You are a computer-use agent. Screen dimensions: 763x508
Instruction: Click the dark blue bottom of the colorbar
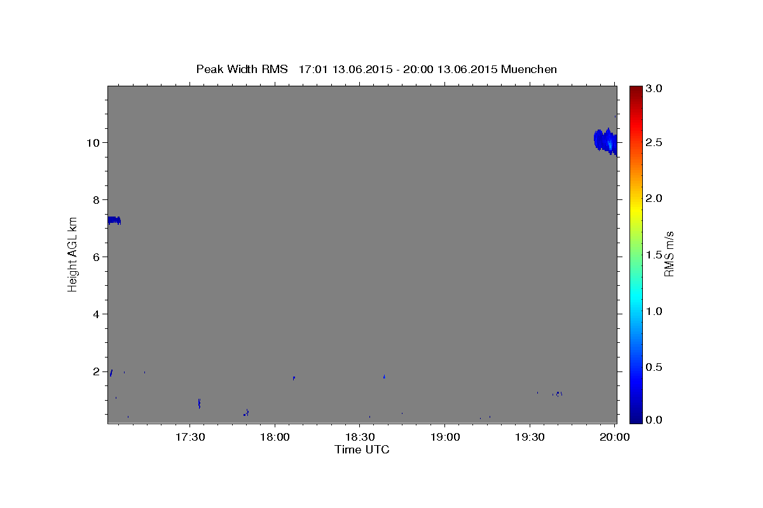(636, 418)
